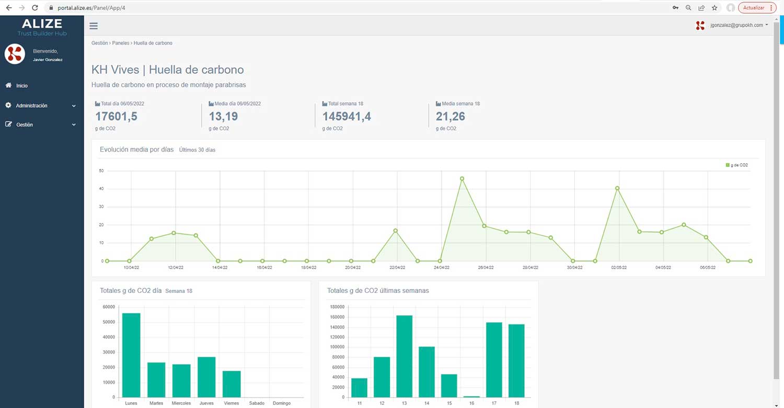Open the browser zoom magnifier icon
Image resolution: width=784 pixels, height=408 pixels.
pyautogui.click(x=688, y=8)
